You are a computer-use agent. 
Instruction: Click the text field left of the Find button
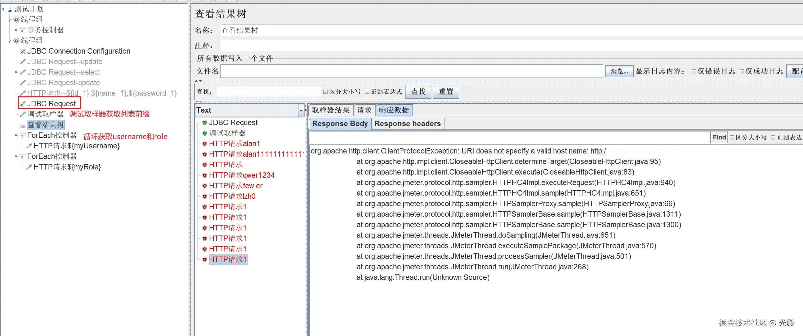pyautogui.click(x=510, y=138)
